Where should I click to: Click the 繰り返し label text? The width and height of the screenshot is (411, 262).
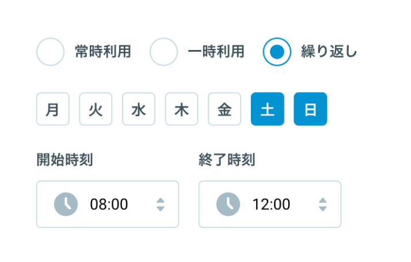[x=329, y=51]
